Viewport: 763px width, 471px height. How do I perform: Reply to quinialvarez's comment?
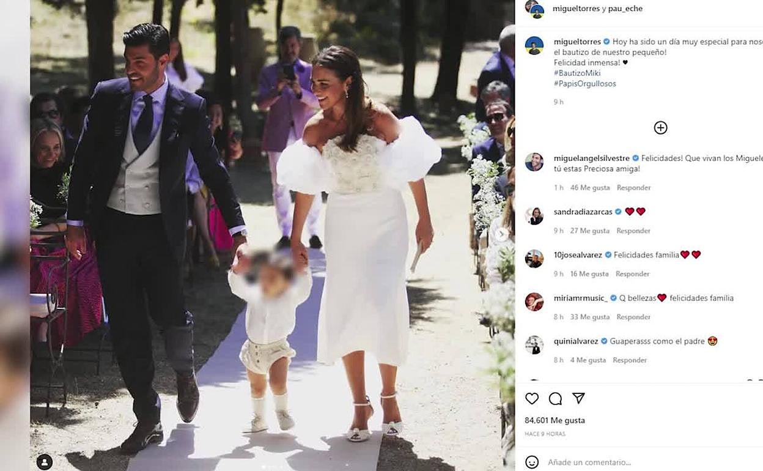tap(630, 360)
